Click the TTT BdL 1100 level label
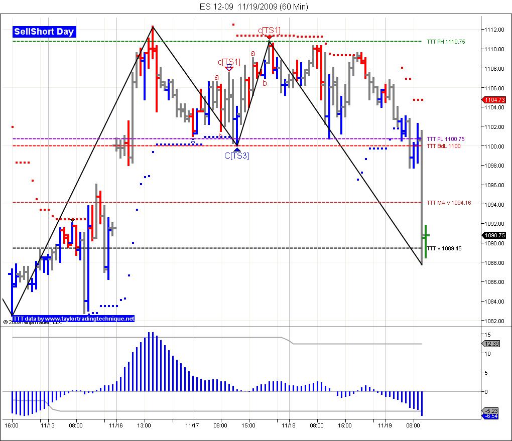The image size is (512, 441). [443, 146]
